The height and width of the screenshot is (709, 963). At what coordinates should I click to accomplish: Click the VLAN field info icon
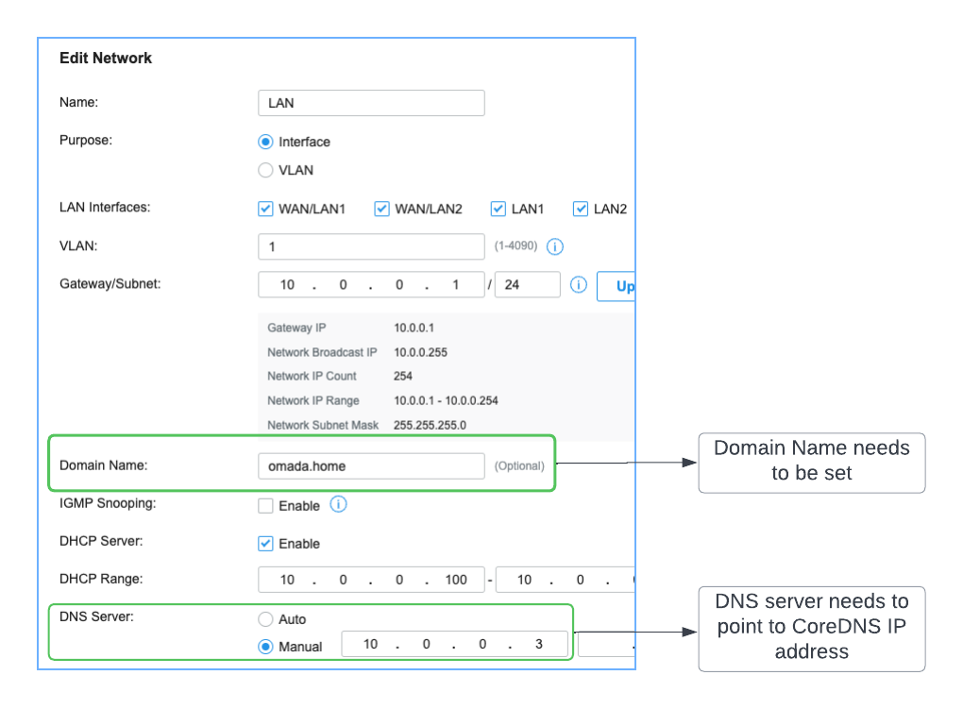(555, 246)
